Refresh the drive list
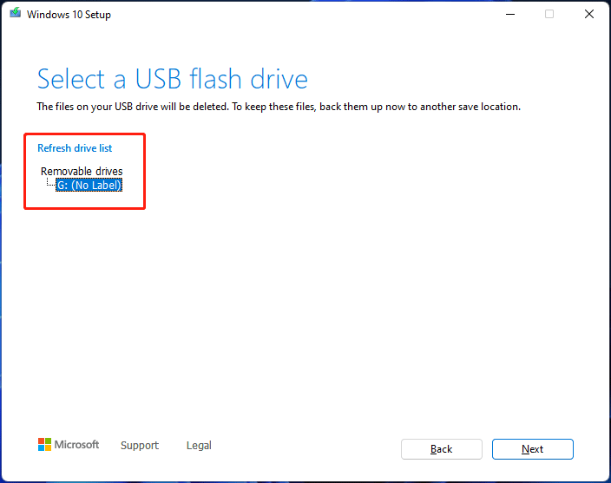 (x=75, y=148)
